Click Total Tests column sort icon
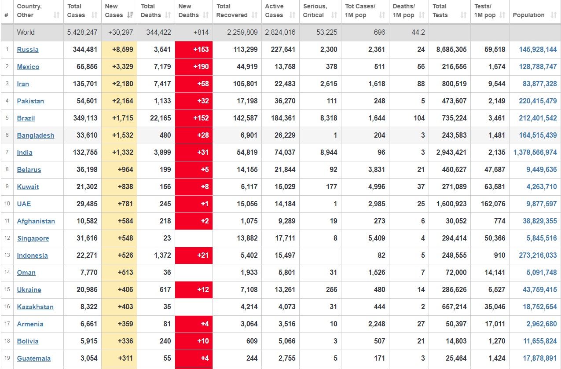Viewport: 561px width, 369px height. tap(463, 15)
